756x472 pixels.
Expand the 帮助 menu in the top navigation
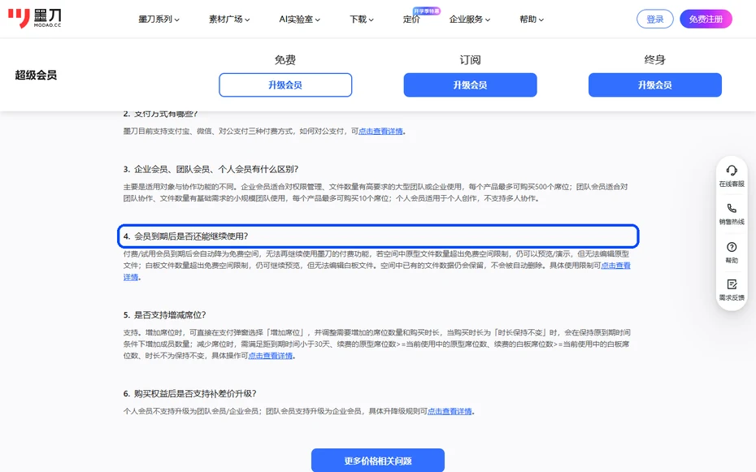pos(532,19)
